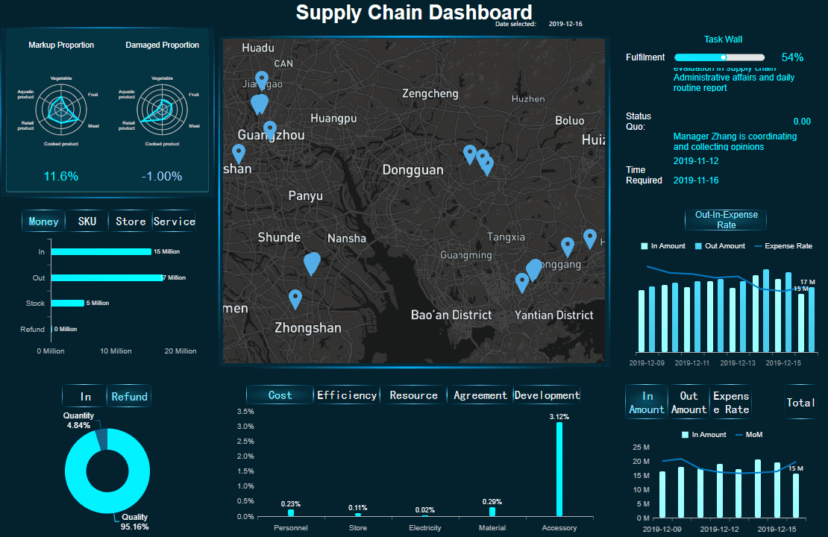Open the Service tab button
This screenshot has height=537, width=828.
[x=174, y=222]
